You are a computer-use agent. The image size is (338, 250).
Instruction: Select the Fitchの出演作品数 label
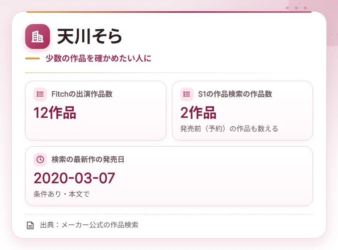82,94
